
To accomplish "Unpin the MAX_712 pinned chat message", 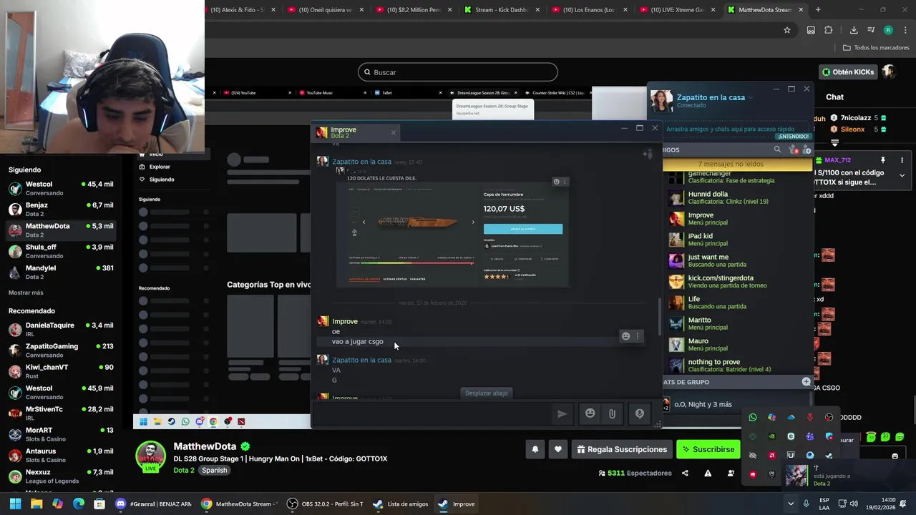I will click(883, 160).
